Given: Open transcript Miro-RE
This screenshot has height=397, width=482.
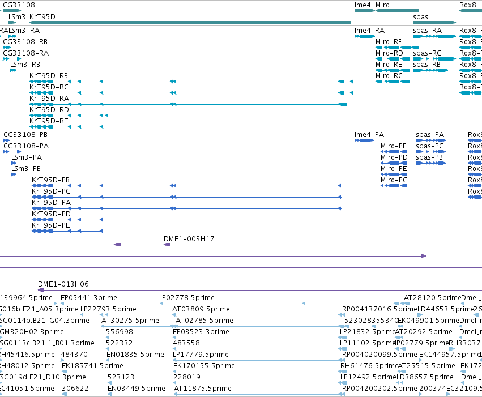Looking at the screenshot, I should pos(393,70).
